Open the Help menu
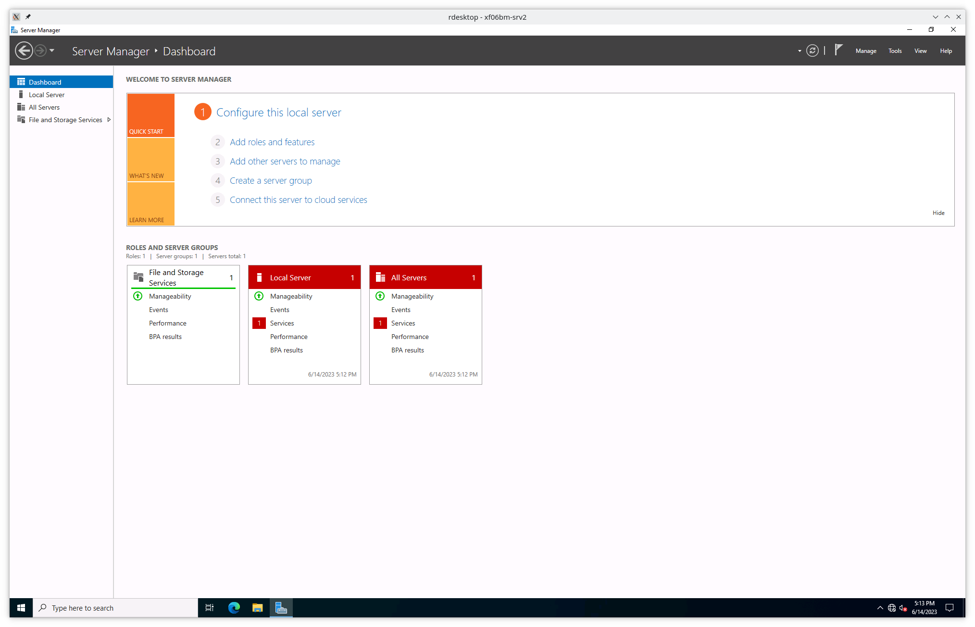This screenshot has height=627, width=975. [946, 51]
